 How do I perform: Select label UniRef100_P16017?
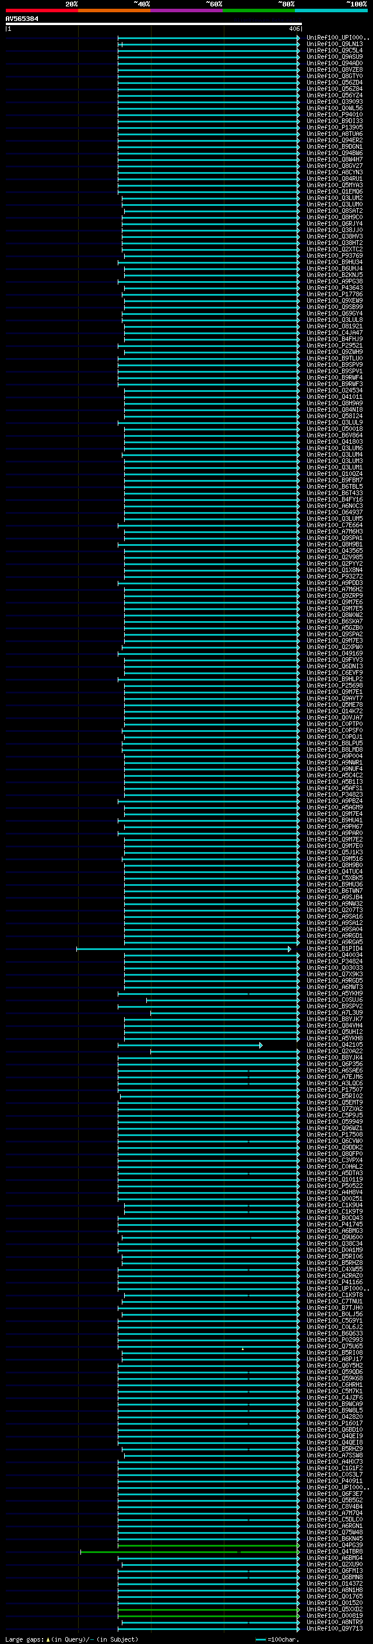click(334, 1423)
